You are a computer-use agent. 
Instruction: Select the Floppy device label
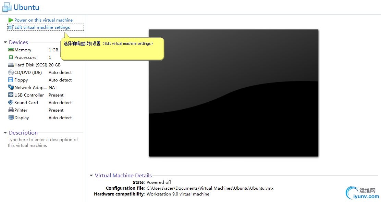21,80
